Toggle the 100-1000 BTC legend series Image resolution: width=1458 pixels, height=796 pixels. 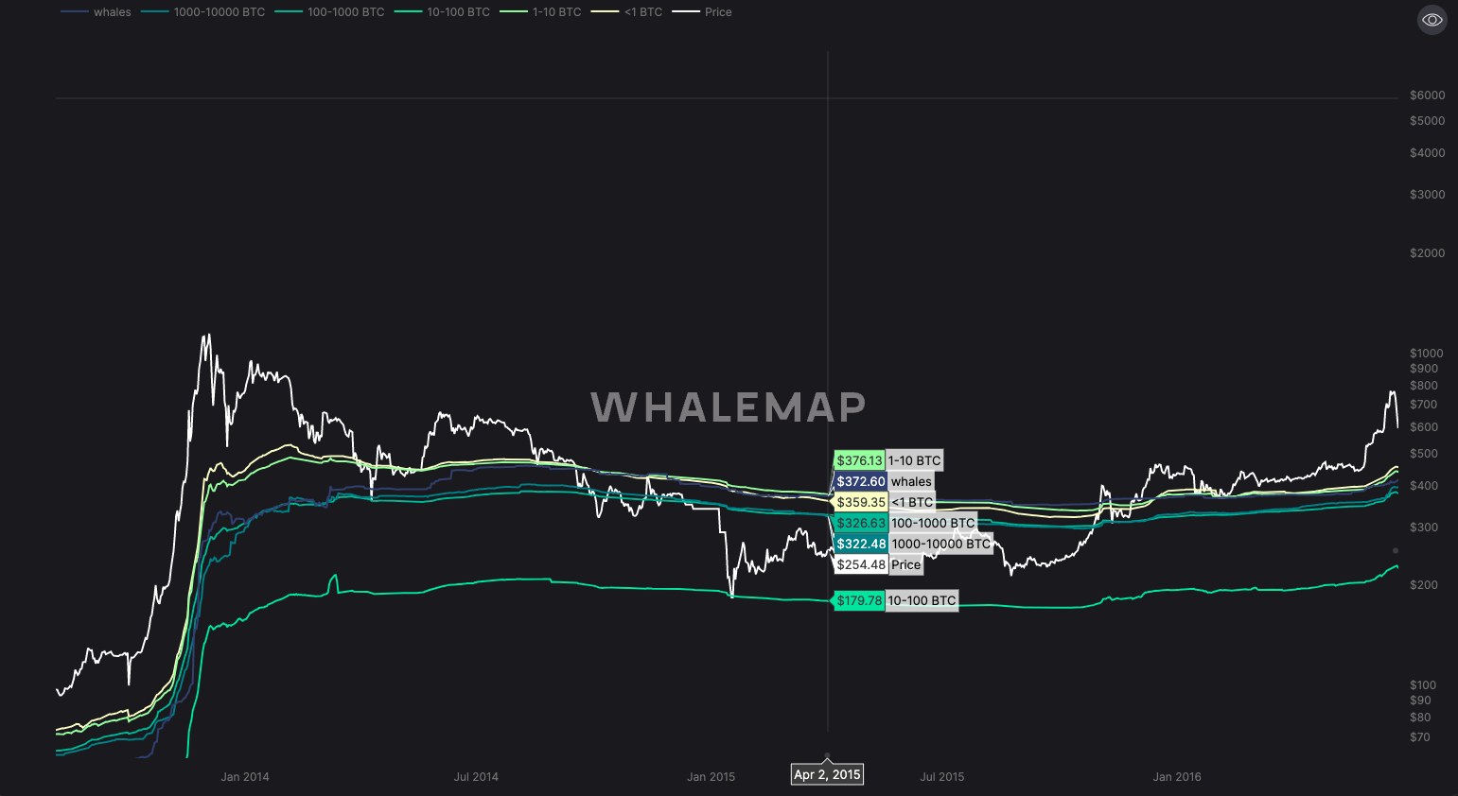click(330, 12)
